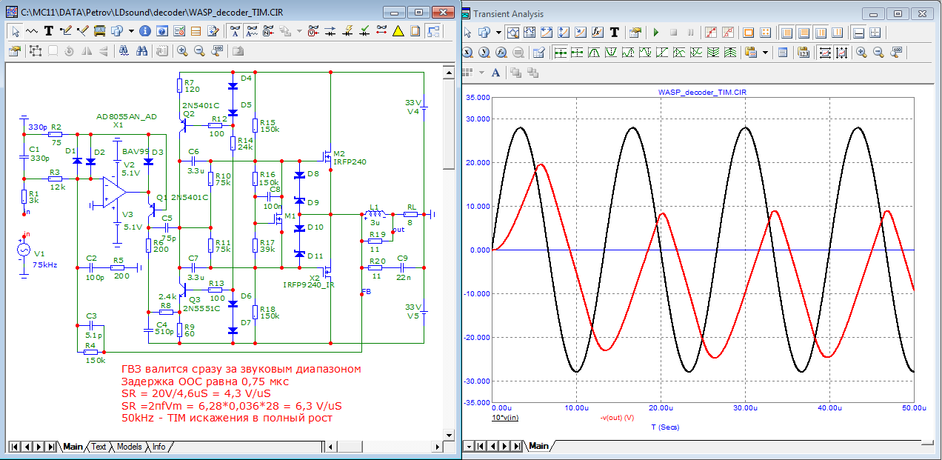The image size is (942, 460).
Task: Switch to the Text tab
Action: tap(98, 447)
